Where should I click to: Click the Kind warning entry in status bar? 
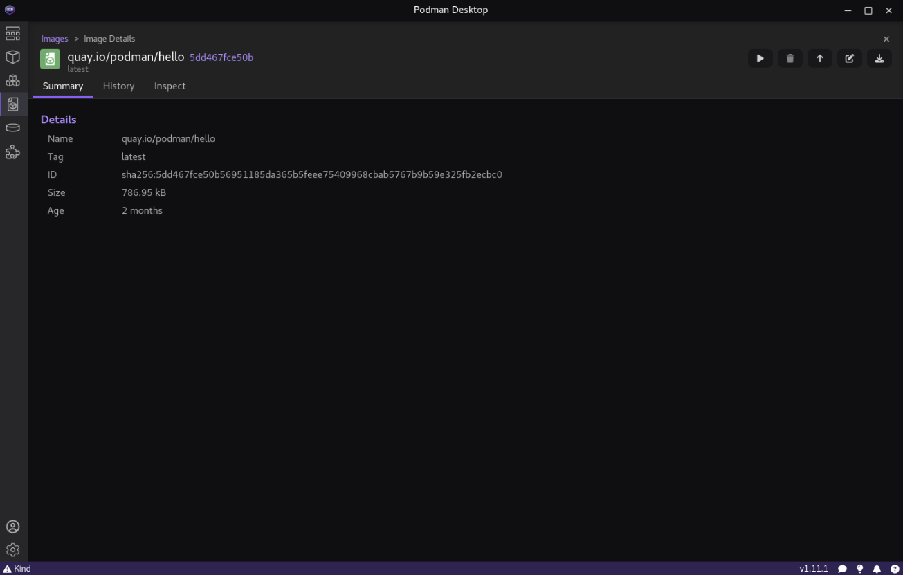click(17, 569)
